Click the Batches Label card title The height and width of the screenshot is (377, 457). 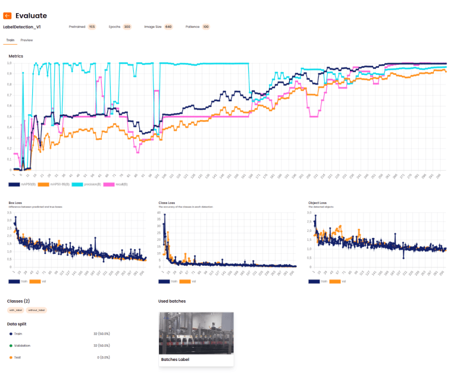point(175,360)
